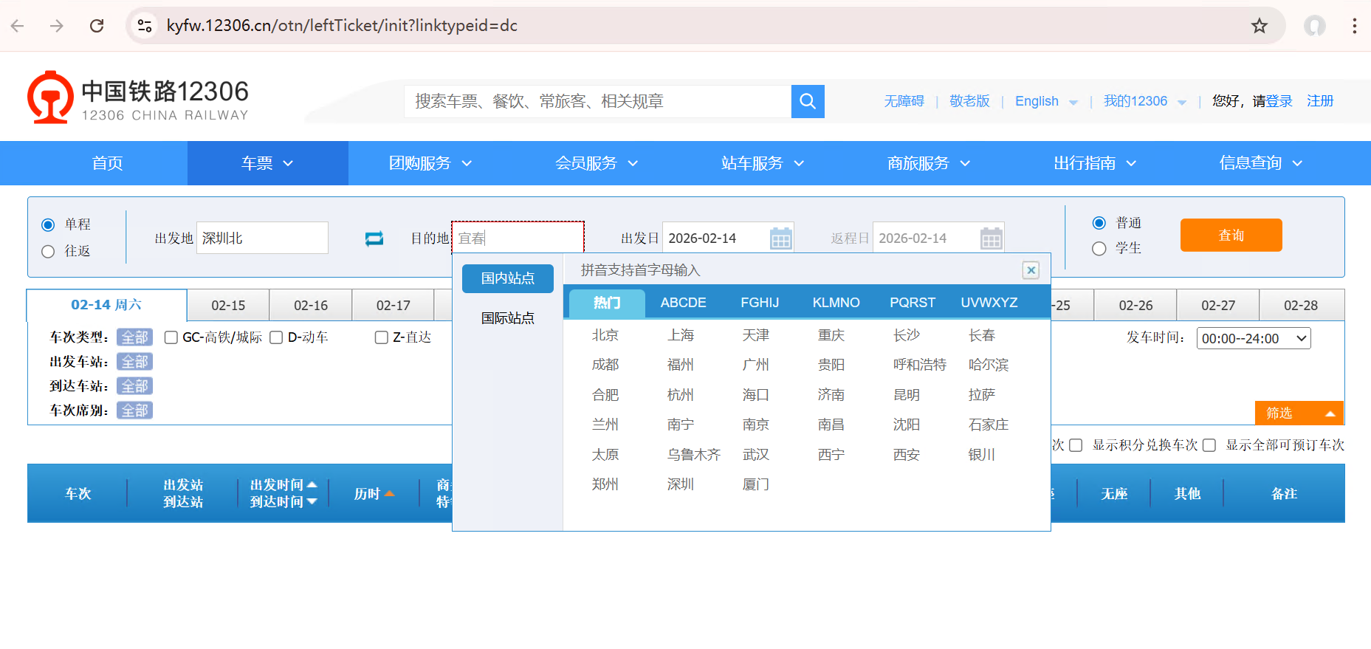Screen dimensions: 1371x649
Task: Select KLMNO station tab
Action: pos(836,303)
